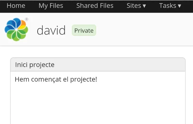The image size is (193, 124).
Task: Expand the Tasks dropdown menu
Action: click(x=170, y=6)
